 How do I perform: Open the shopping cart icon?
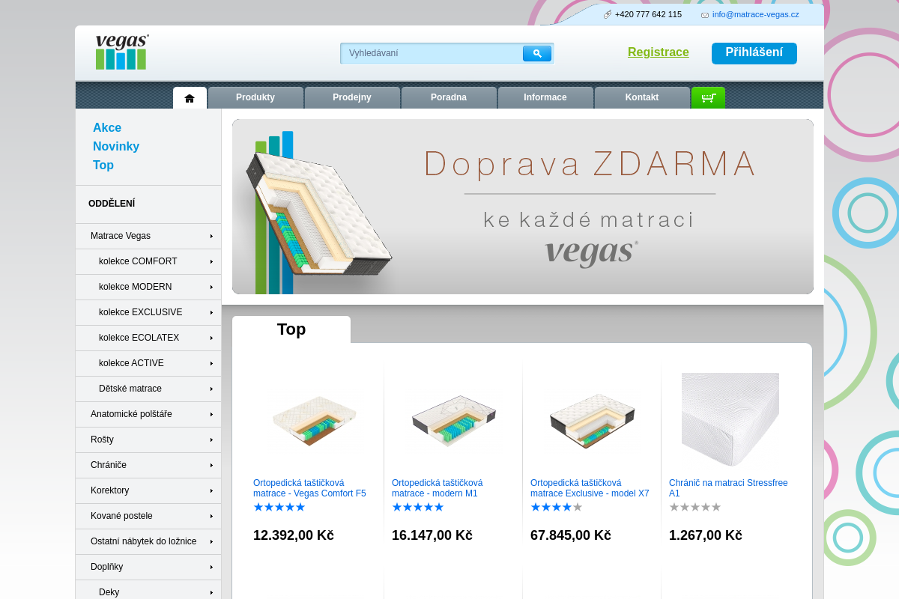[x=708, y=98]
